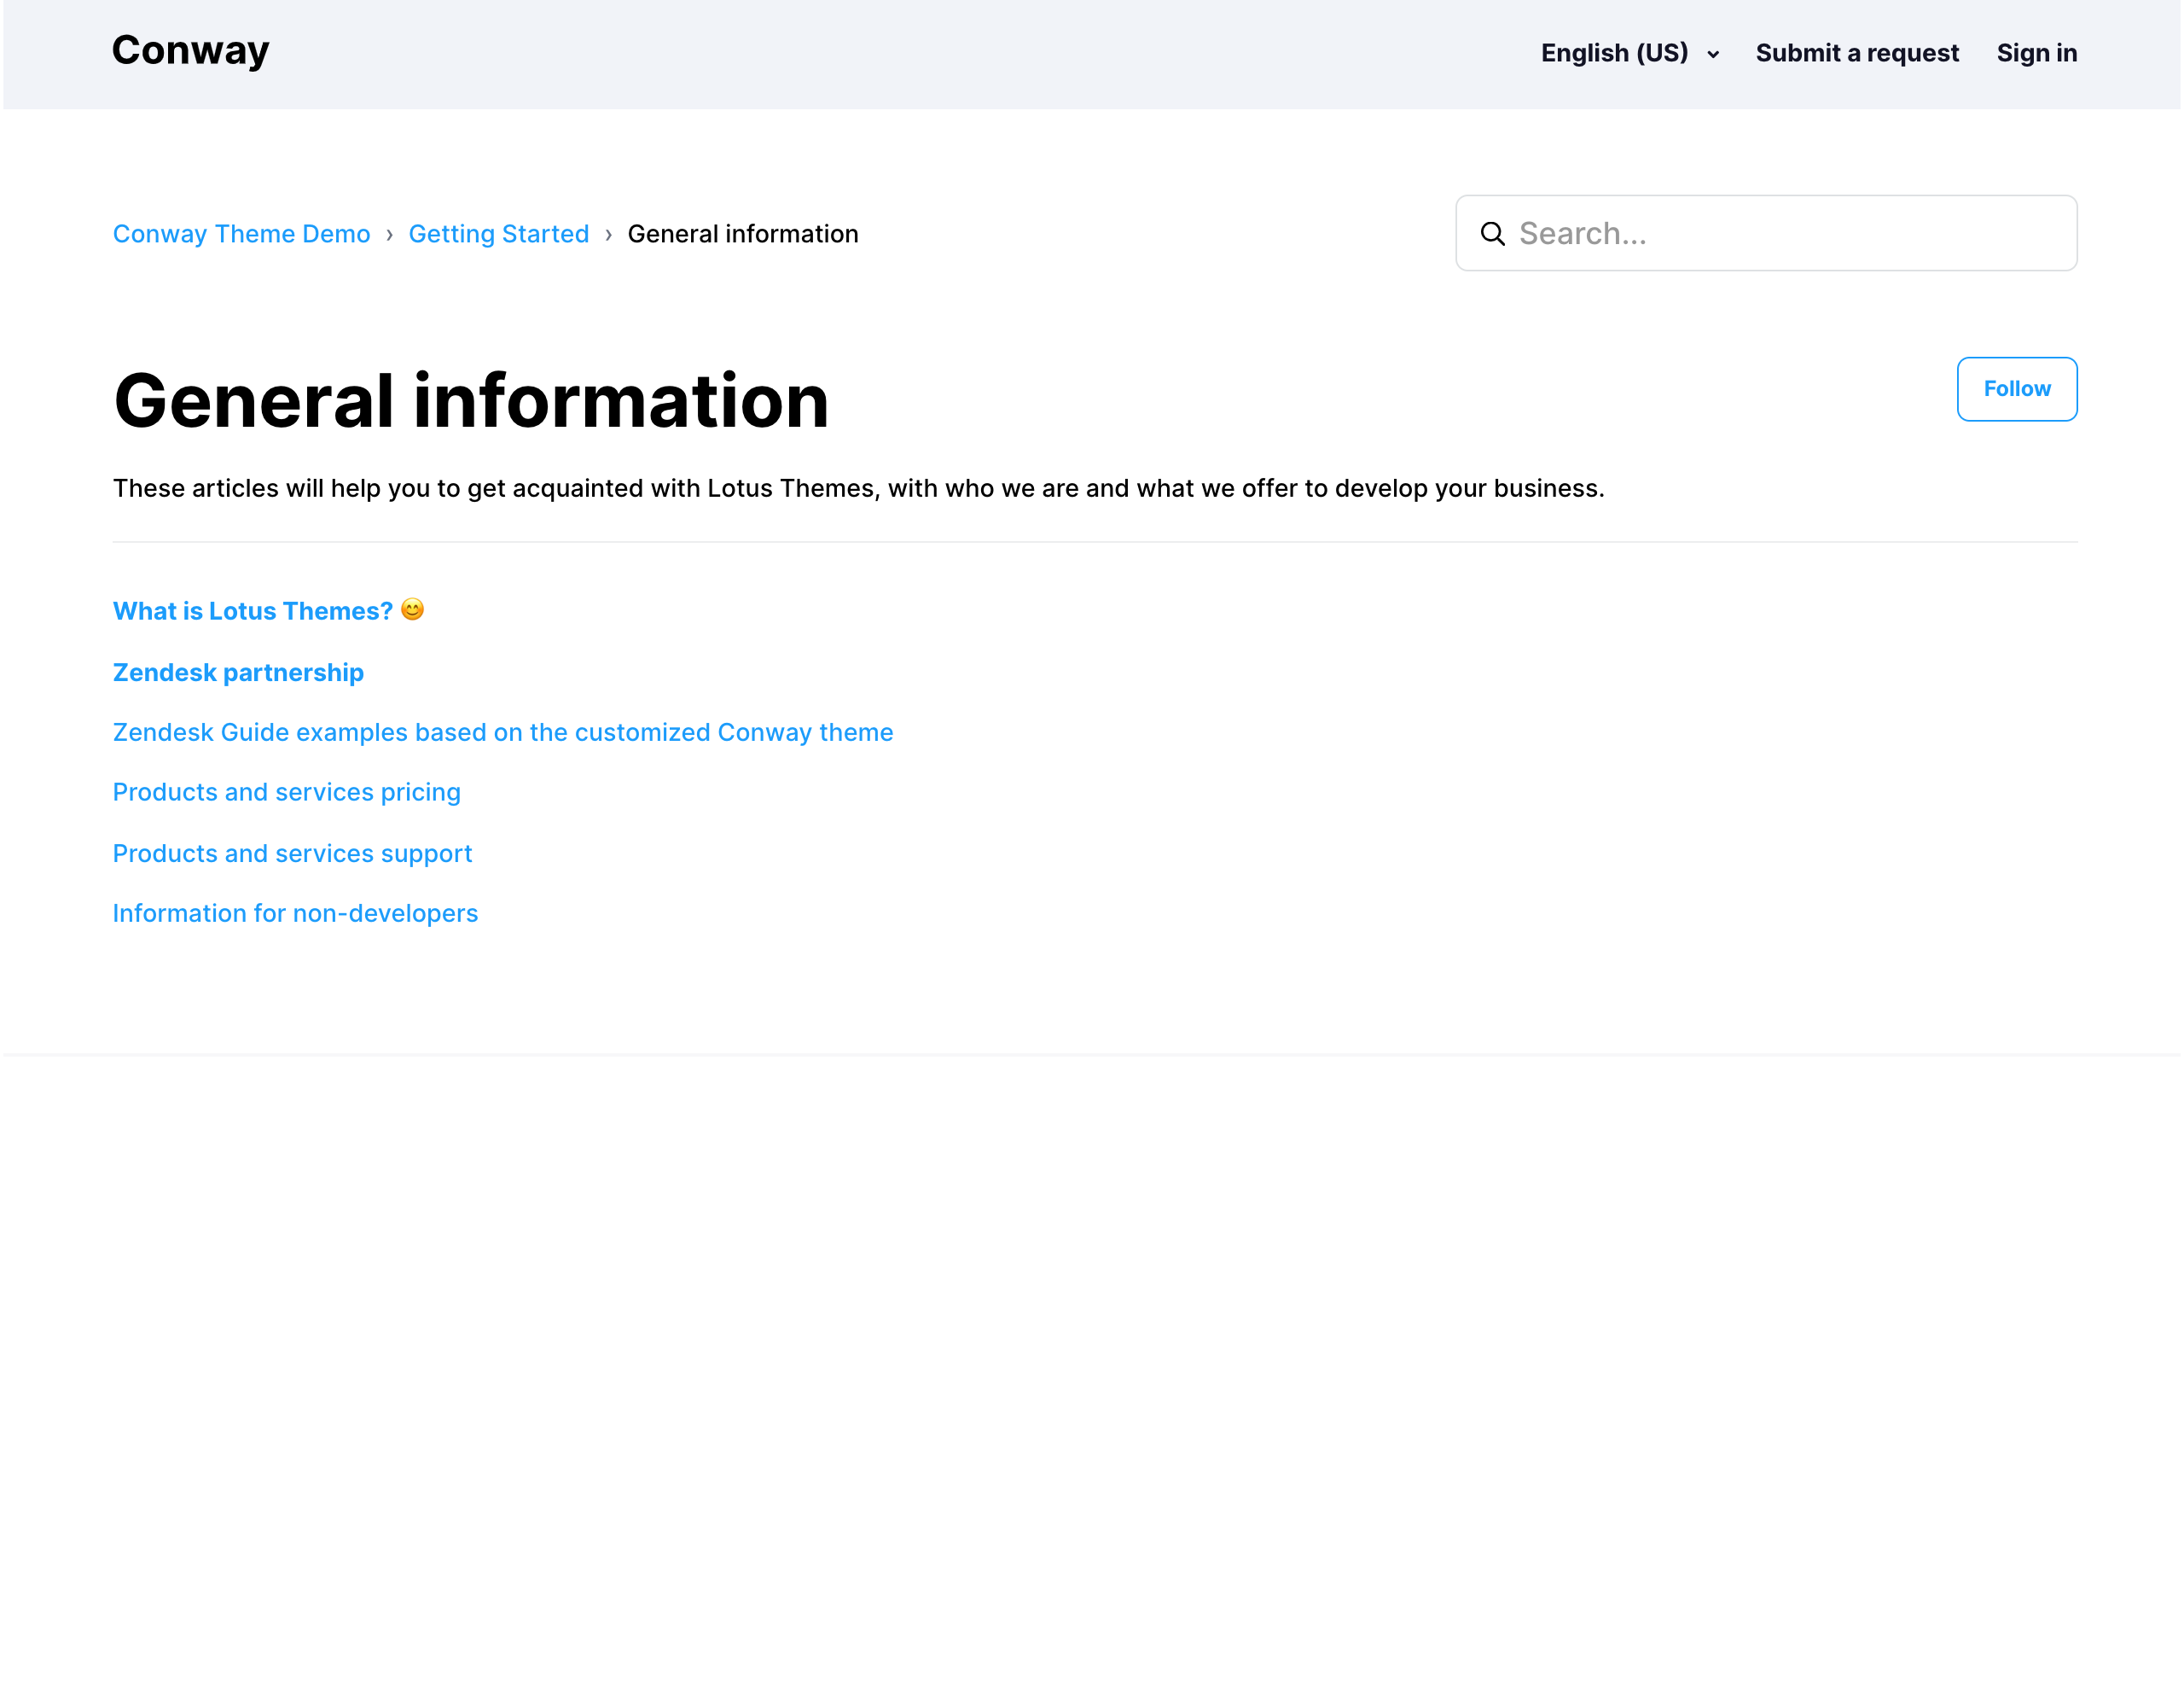This screenshot has width=2184, height=1707.
Task: Click the General information page heading
Action: [470, 400]
